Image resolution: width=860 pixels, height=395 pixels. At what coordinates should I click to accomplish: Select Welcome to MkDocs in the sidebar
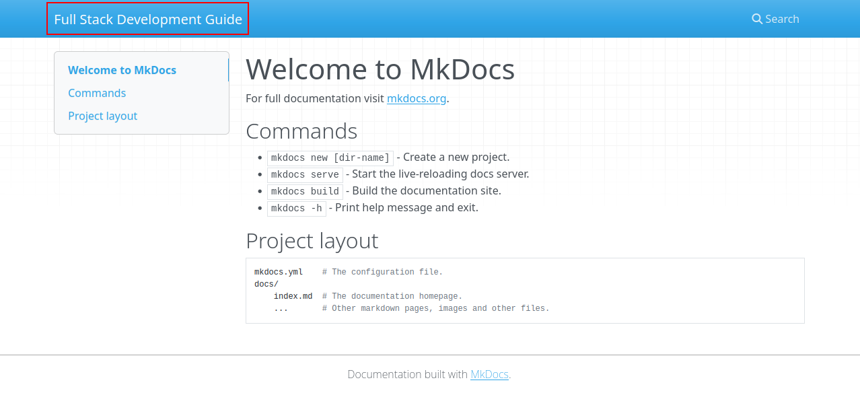[x=122, y=70]
